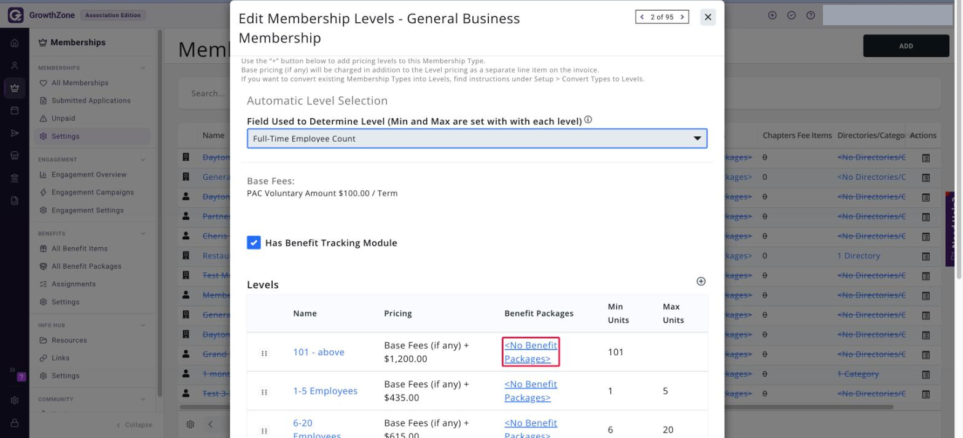
Task: Click the purple question mark help badge
Action: (21, 377)
